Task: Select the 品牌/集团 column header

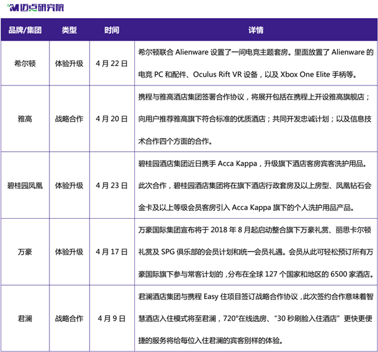Action: tap(25, 30)
